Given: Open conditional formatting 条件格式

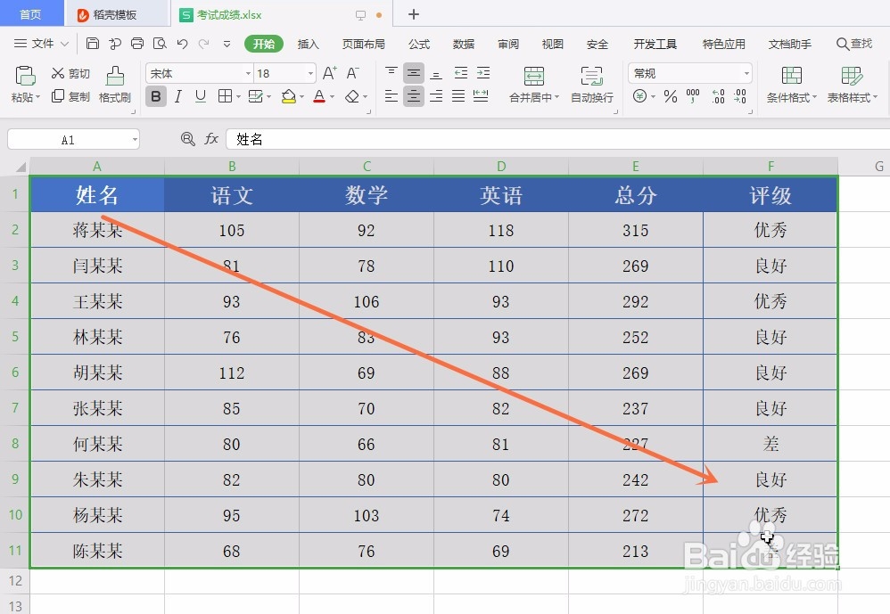Looking at the screenshot, I should pos(791,85).
